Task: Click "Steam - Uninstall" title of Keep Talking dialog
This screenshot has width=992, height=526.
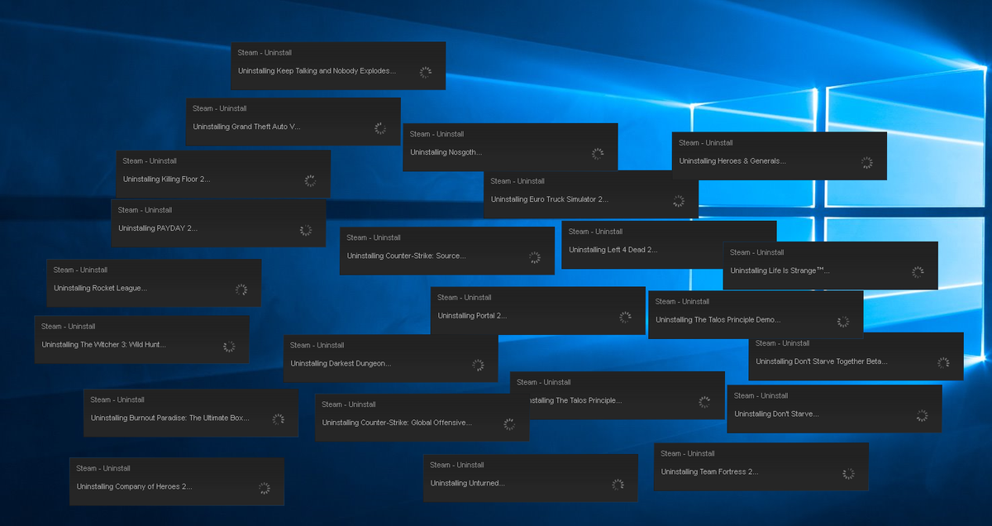Action: (265, 53)
